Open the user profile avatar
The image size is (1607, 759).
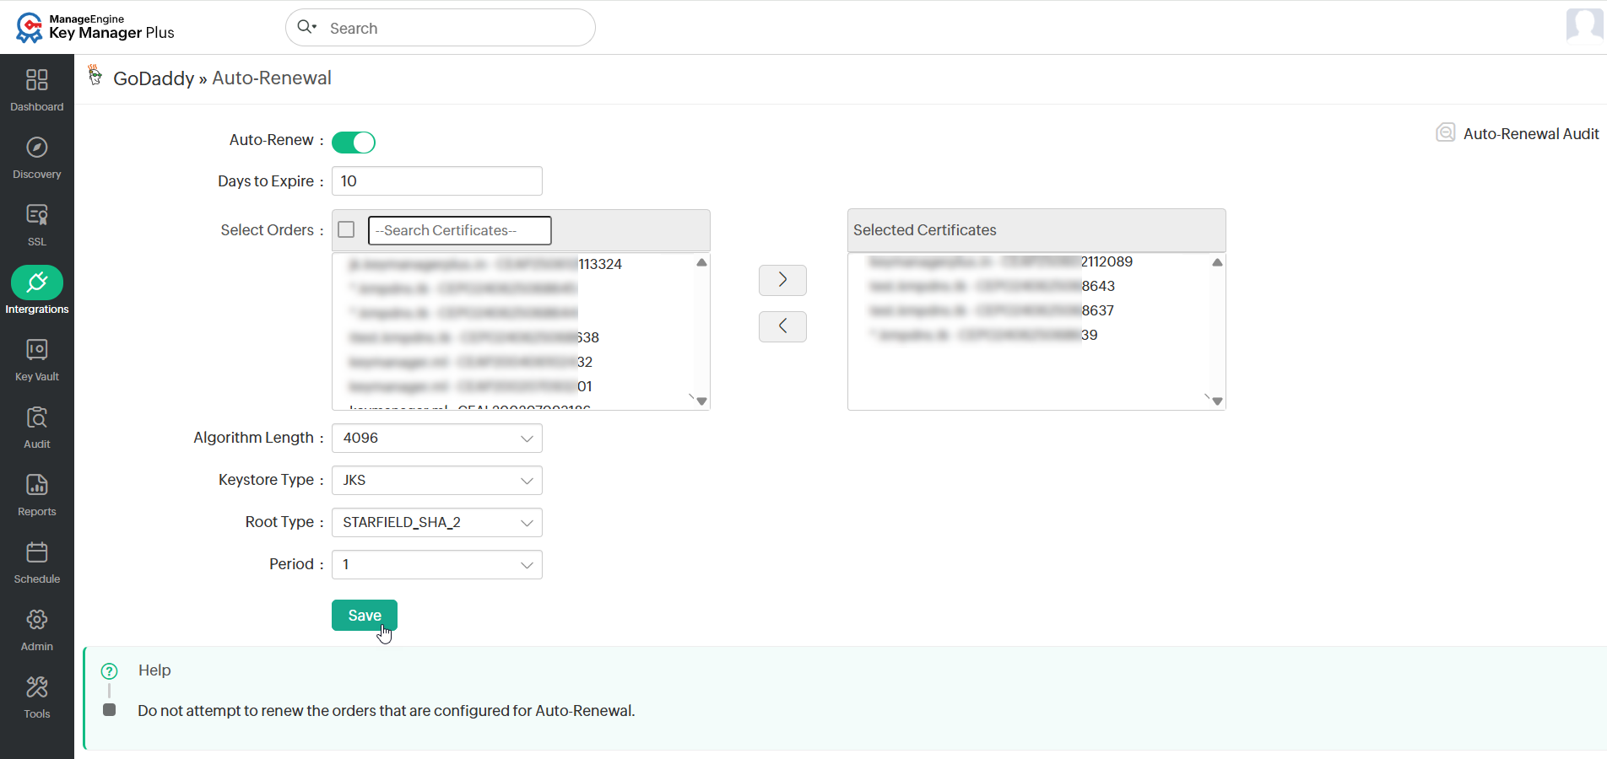pos(1584,25)
